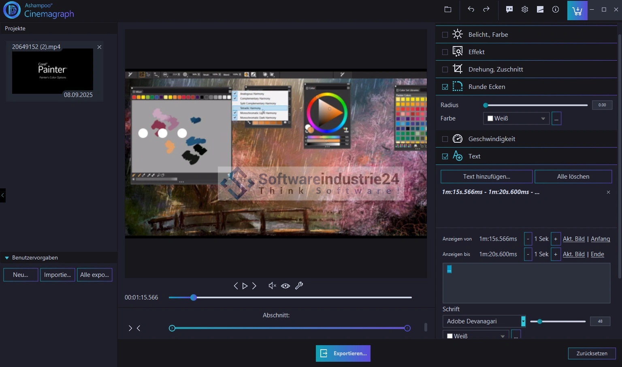Image resolution: width=622 pixels, height=367 pixels.
Task: Open the feedback chat bubble icon
Action: click(509, 9)
